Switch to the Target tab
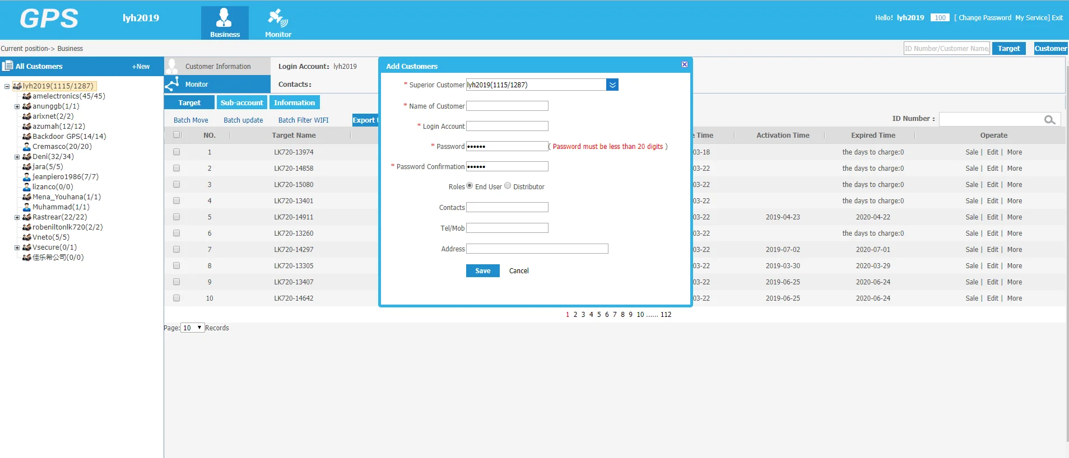The height and width of the screenshot is (458, 1069). [189, 102]
